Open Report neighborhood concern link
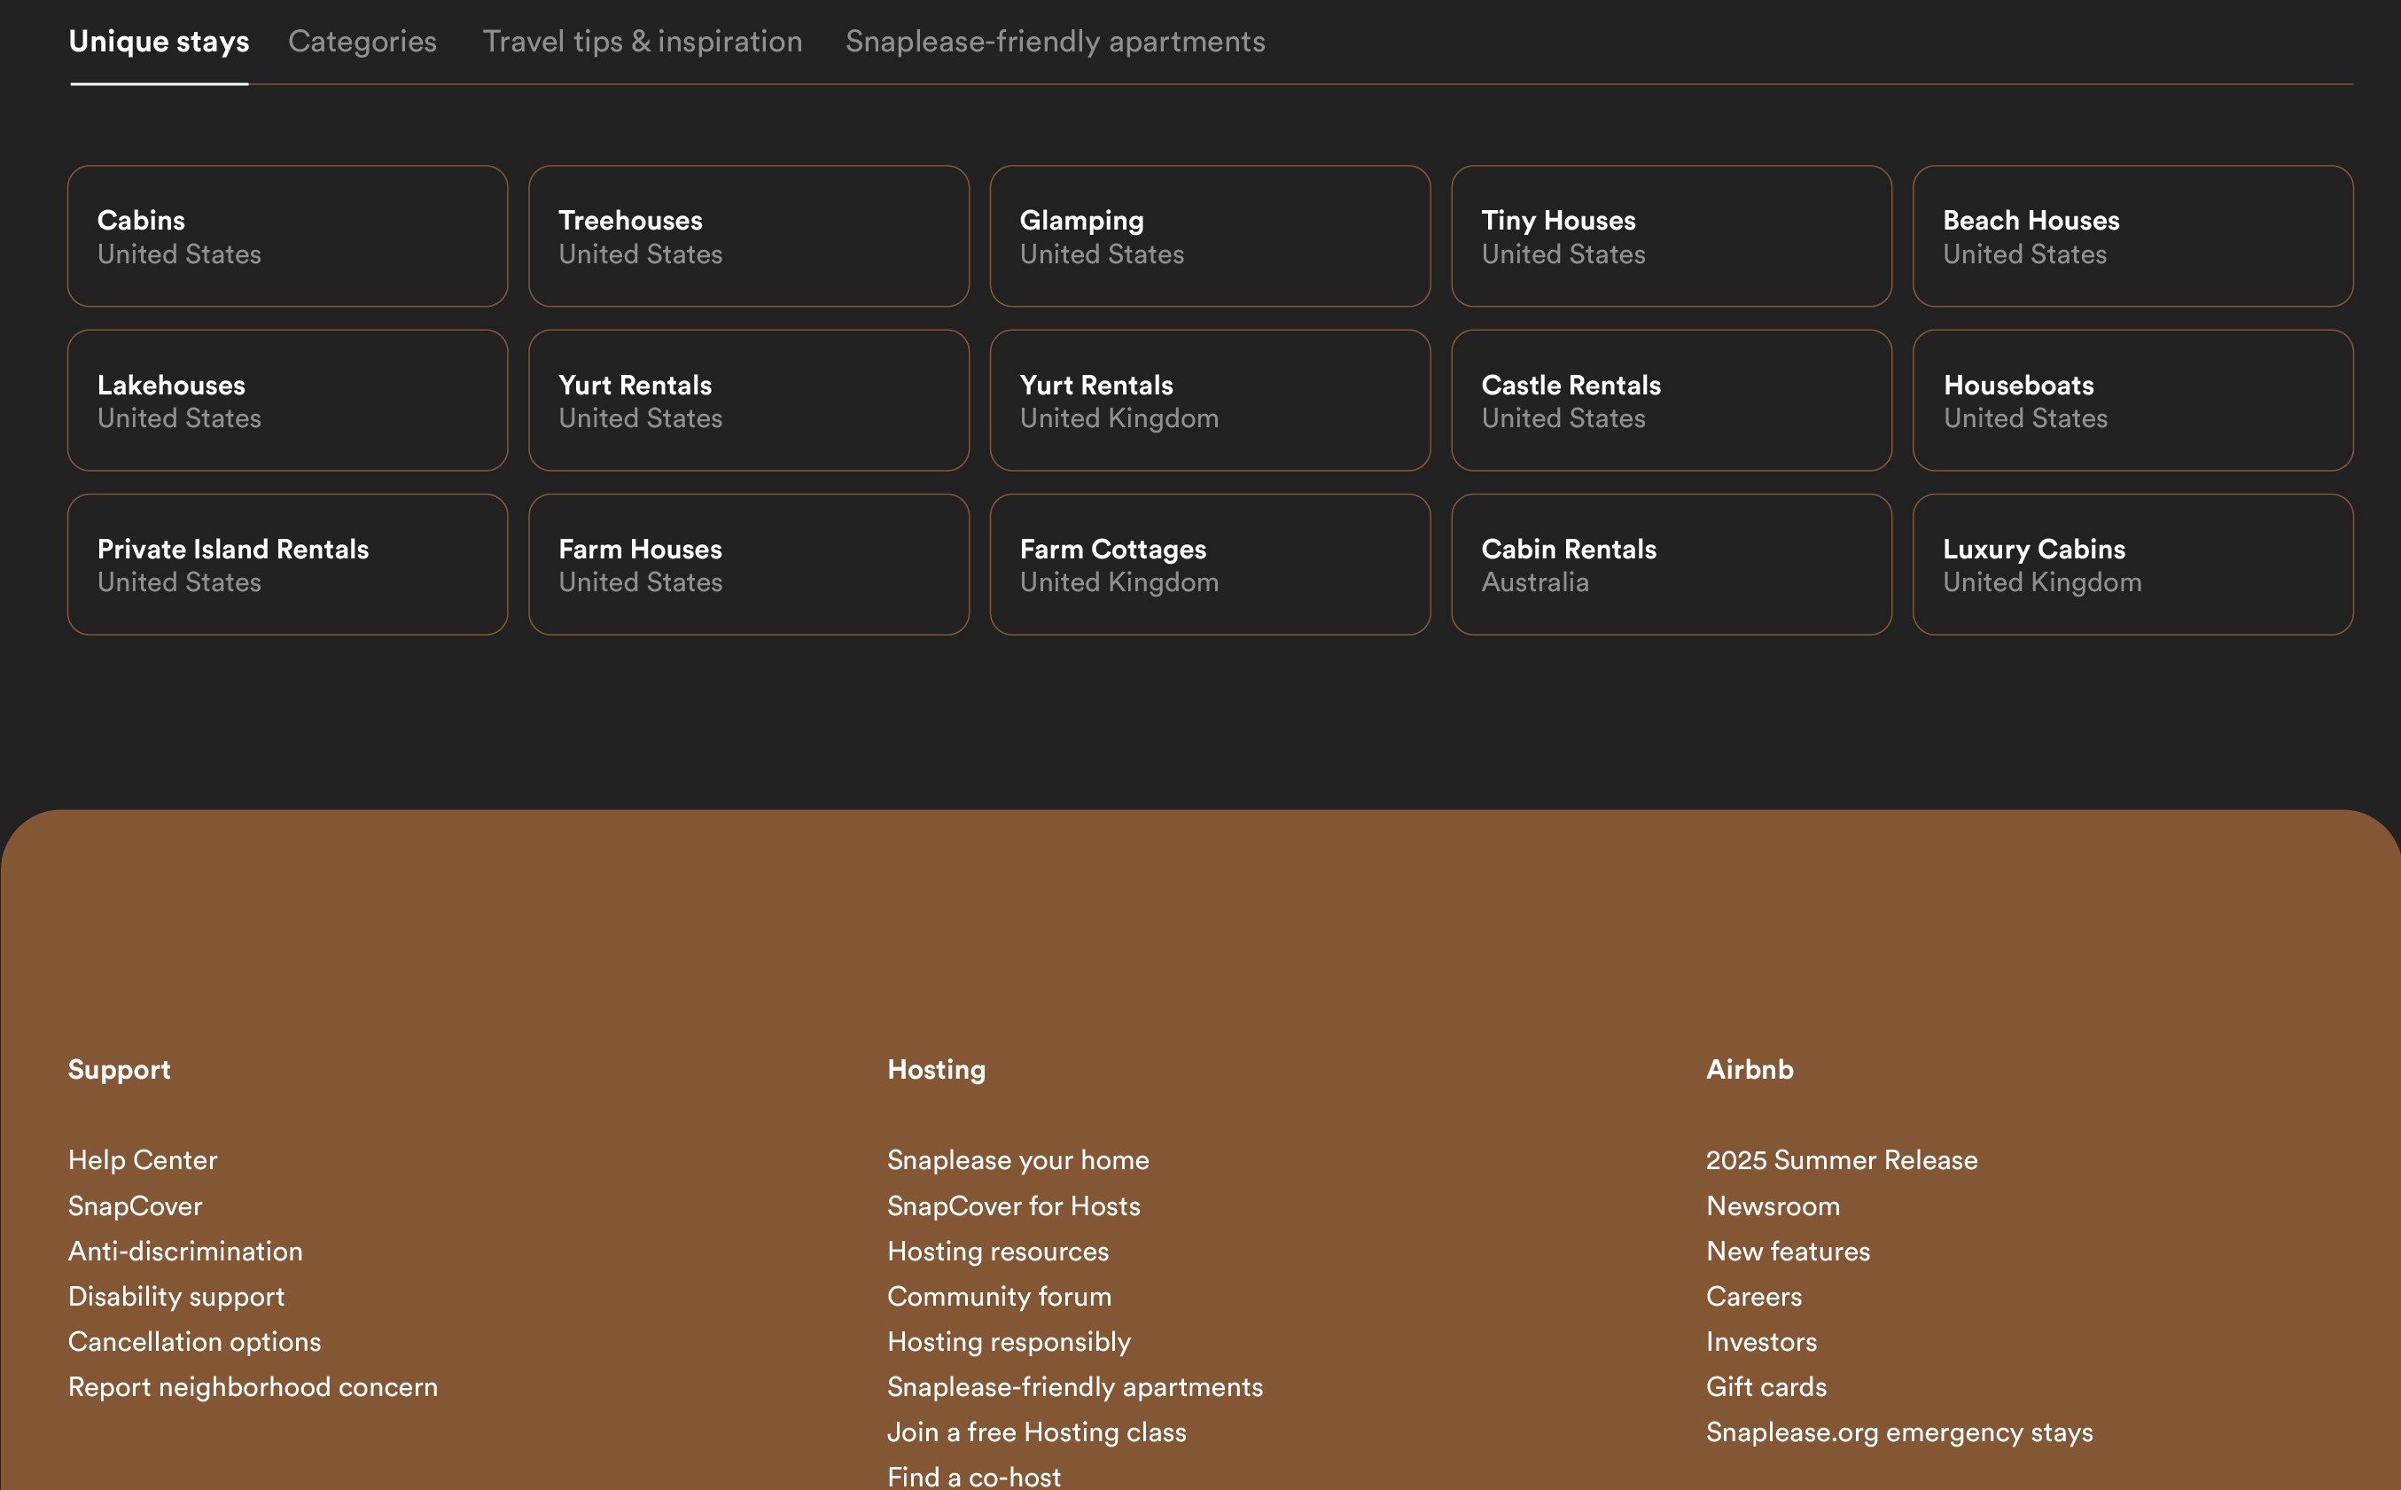The height and width of the screenshot is (1490, 2401). point(253,1386)
